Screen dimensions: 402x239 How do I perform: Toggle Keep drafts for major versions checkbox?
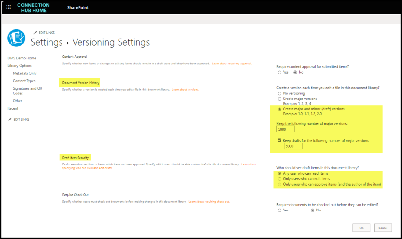click(279, 140)
